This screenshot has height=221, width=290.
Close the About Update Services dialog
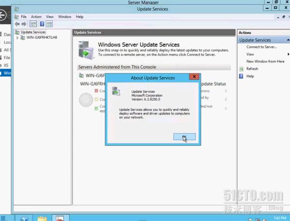(194, 76)
